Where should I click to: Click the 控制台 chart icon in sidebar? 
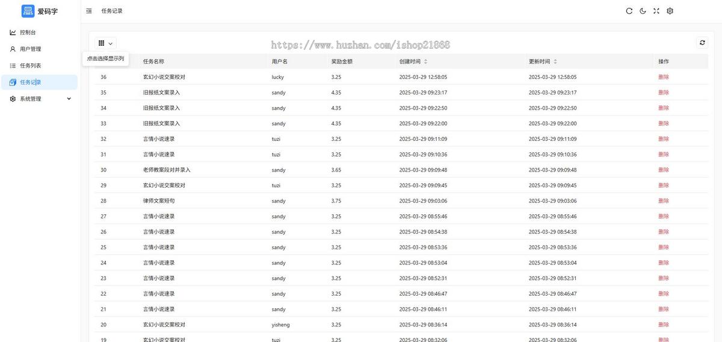pyautogui.click(x=13, y=33)
